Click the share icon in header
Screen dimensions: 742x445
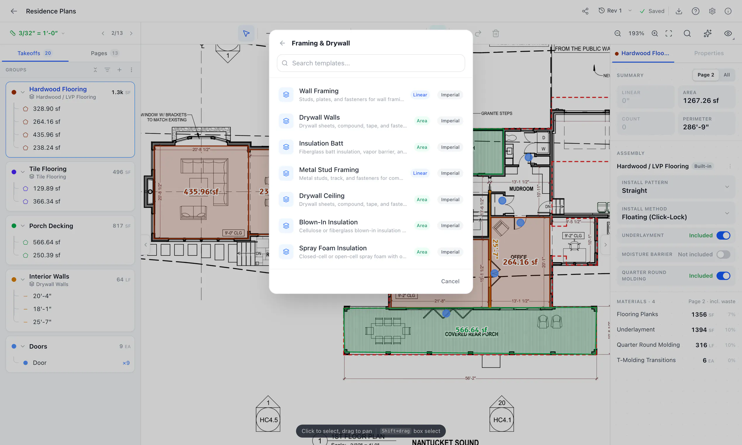click(x=585, y=11)
